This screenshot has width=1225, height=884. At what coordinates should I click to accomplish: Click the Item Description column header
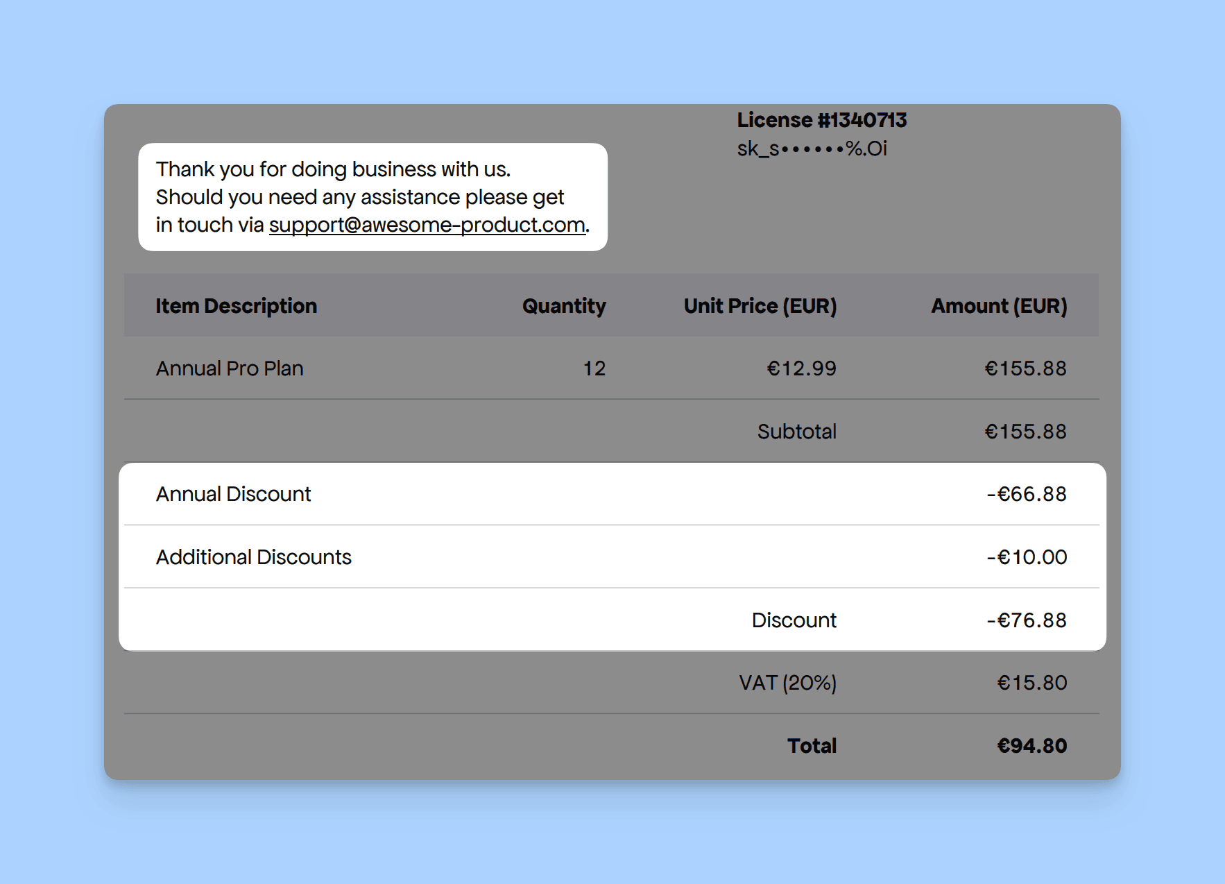(236, 306)
